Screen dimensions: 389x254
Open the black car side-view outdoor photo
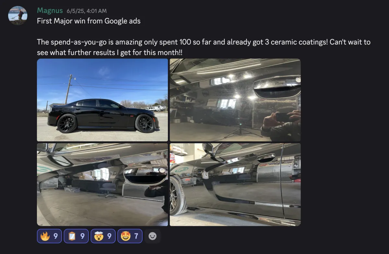[102, 100]
